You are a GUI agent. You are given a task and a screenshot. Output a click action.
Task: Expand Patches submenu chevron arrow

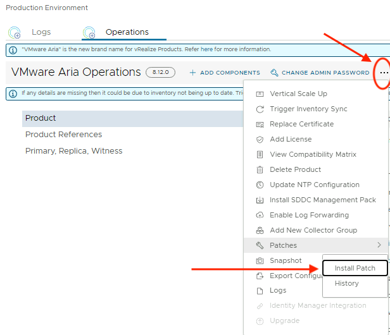[379, 245]
